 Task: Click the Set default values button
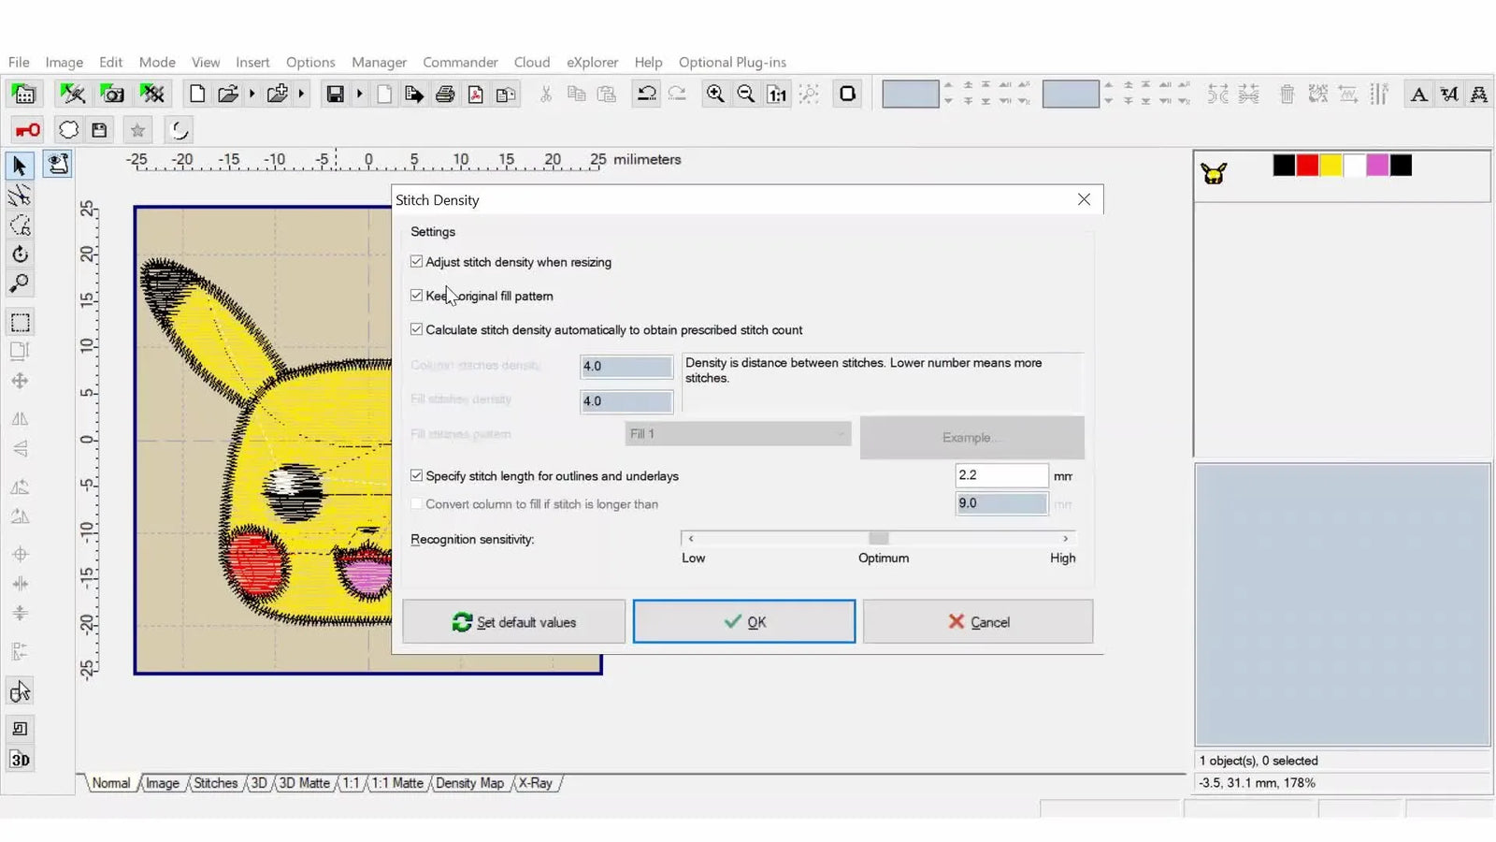pyautogui.click(x=513, y=622)
